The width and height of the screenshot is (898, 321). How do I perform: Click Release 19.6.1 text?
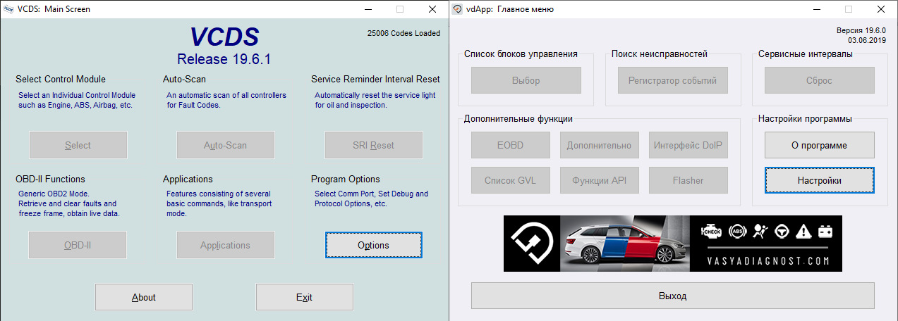point(224,58)
